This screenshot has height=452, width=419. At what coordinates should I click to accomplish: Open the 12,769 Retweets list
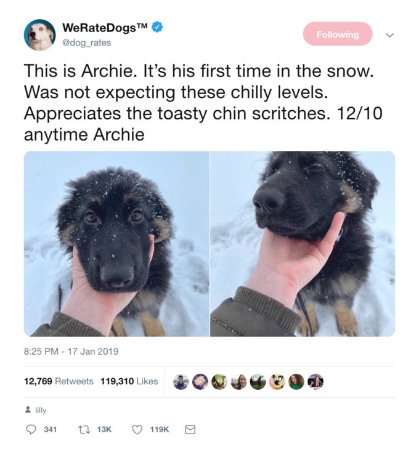tap(59, 381)
